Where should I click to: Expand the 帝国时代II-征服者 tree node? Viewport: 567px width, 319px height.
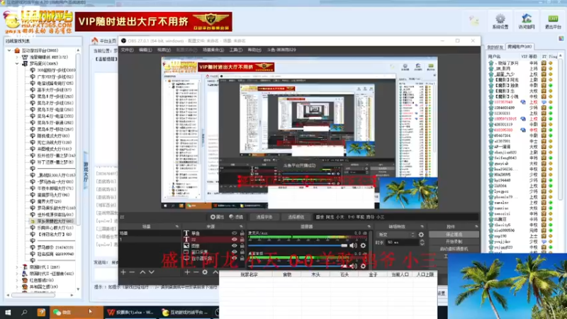[x=17, y=274]
